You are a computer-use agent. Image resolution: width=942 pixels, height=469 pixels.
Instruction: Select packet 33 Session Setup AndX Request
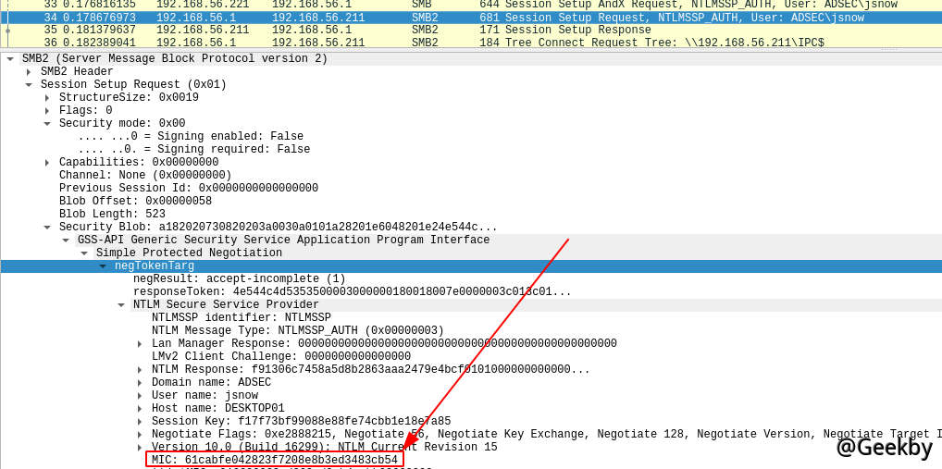[x=370, y=5]
